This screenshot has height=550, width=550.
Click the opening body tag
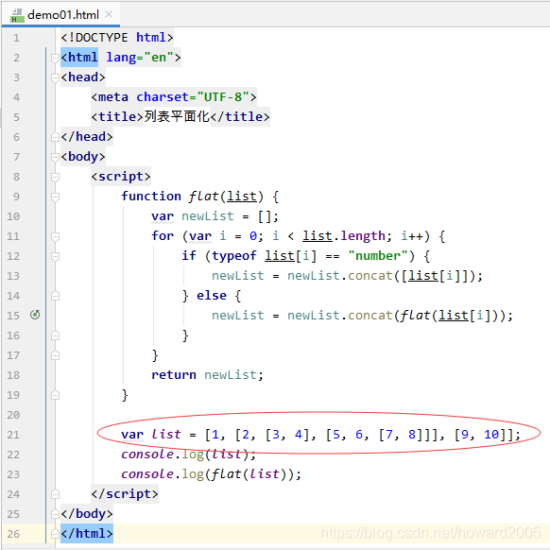(x=83, y=157)
